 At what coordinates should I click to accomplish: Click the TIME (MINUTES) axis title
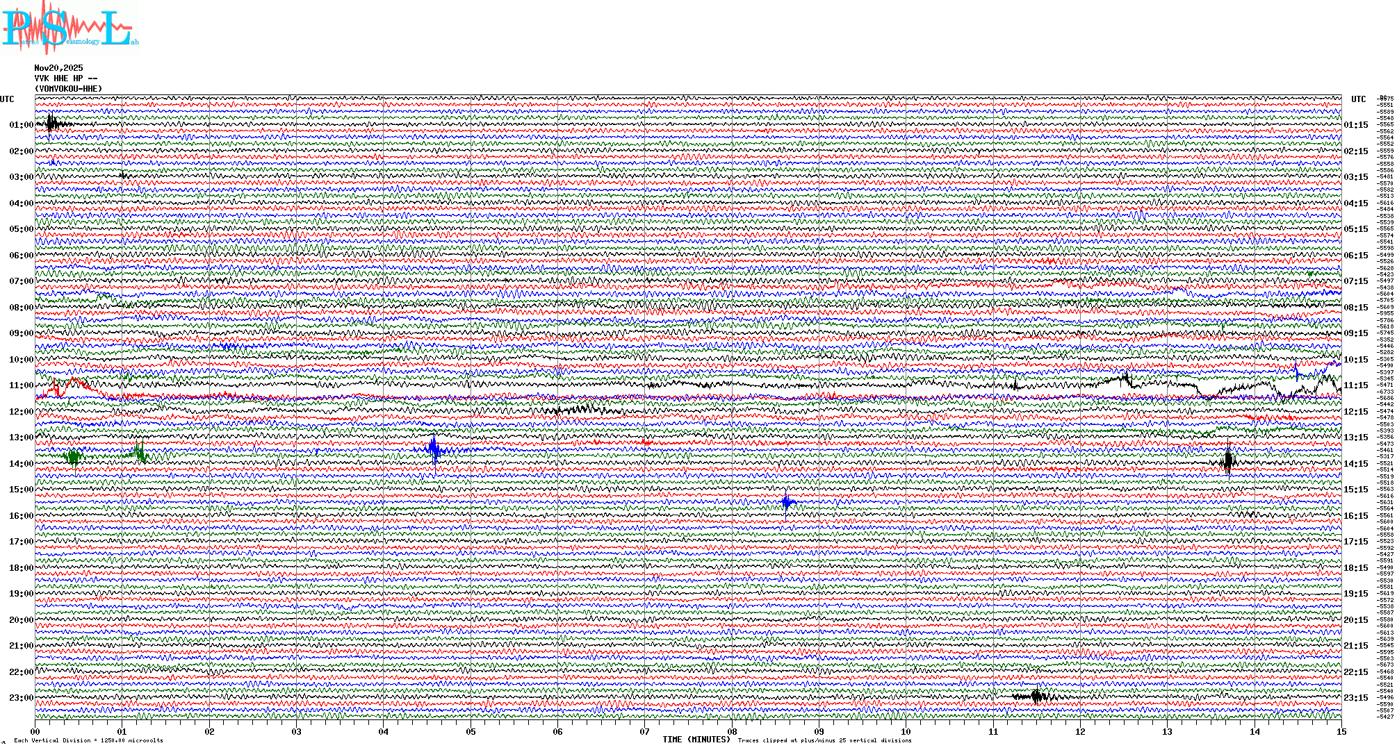click(x=696, y=740)
